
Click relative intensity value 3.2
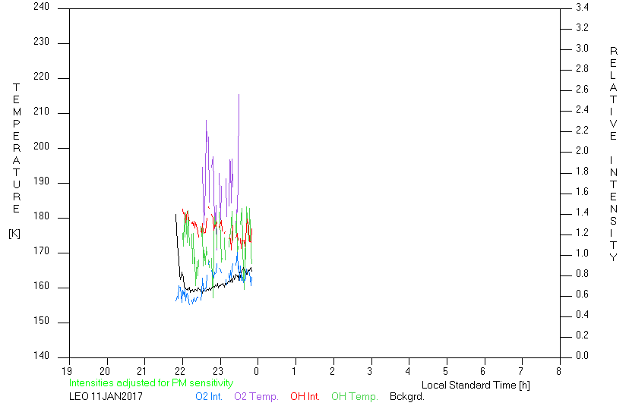(x=582, y=27)
